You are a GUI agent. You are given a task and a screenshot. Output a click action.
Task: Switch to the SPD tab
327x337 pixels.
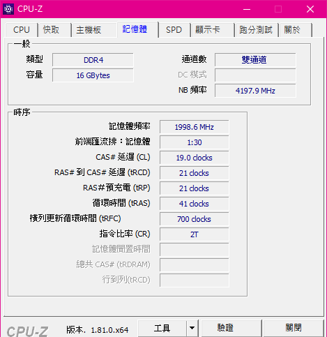175,30
